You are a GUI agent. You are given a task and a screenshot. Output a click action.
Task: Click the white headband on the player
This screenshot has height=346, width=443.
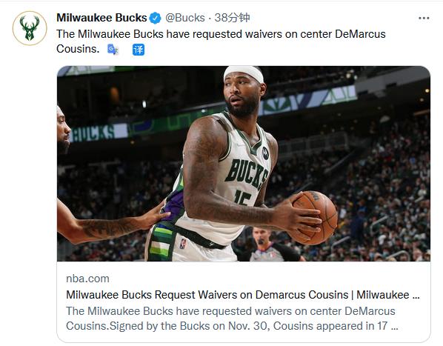[244, 73]
